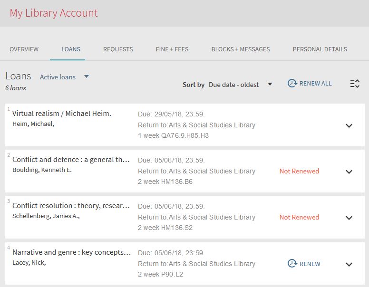Open the Virtual realism / Michael Heim title
The width and height of the screenshot is (369, 287).
coord(62,114)
